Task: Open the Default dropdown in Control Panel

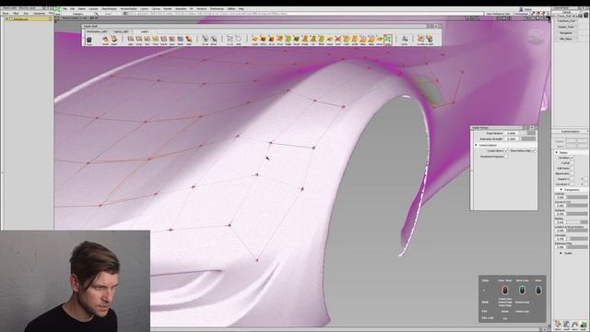Action: 567,12
